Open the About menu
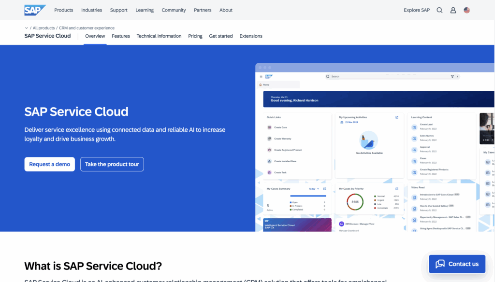This screenshot has height=282, width=495. tap(226, 10)
